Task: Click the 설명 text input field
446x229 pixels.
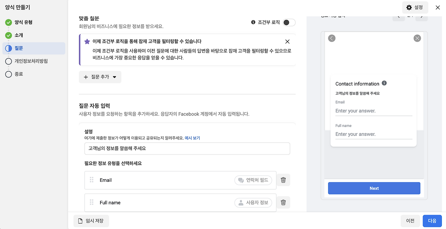Action: coord(187,148)
